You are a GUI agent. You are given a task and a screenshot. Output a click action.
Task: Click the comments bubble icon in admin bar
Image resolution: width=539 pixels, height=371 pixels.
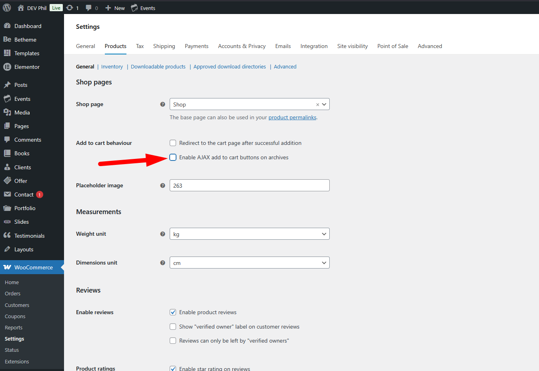89,8
